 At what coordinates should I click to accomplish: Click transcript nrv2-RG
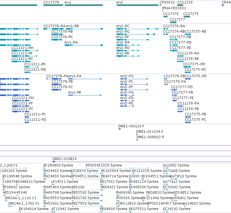click(x=136, y=34)
